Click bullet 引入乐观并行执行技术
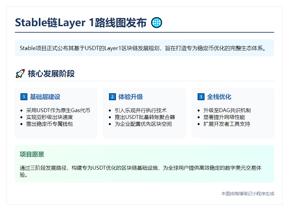The image size is (289, 211). (x=141, y=110)
